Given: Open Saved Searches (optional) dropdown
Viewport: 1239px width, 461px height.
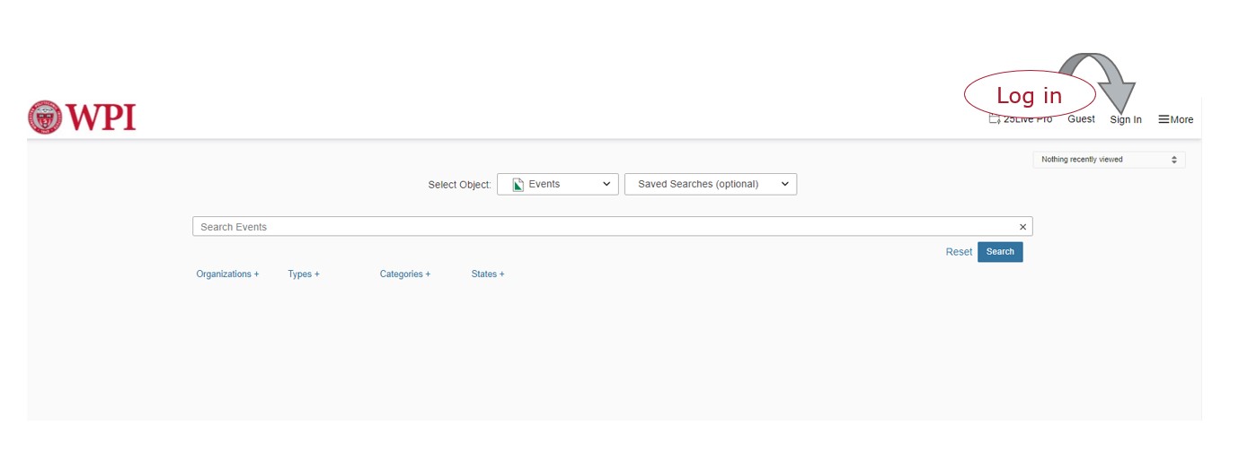Looking at the screenshot, I should click(710, 184).
